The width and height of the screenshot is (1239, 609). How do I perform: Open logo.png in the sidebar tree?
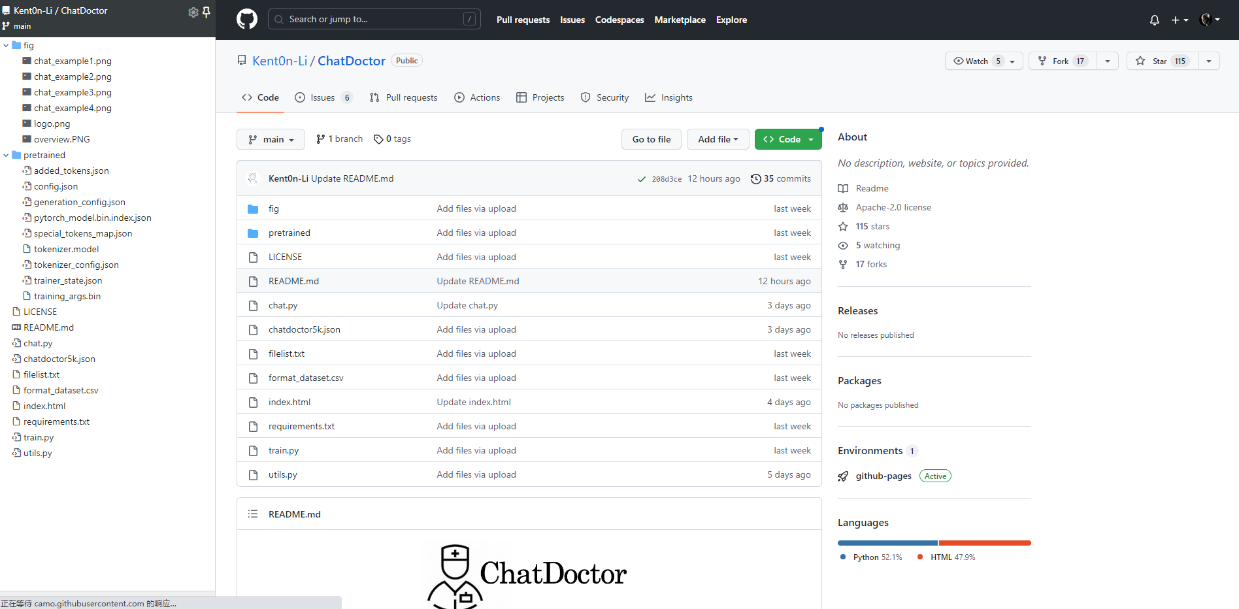(x=52, y=123)
